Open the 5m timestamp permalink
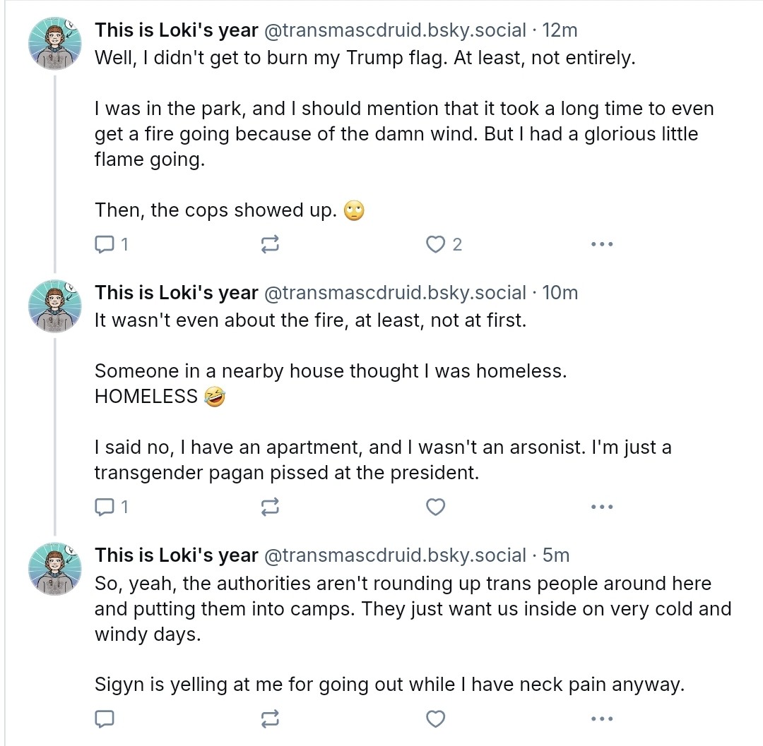 pyautogui.click(x=556, y=555)
